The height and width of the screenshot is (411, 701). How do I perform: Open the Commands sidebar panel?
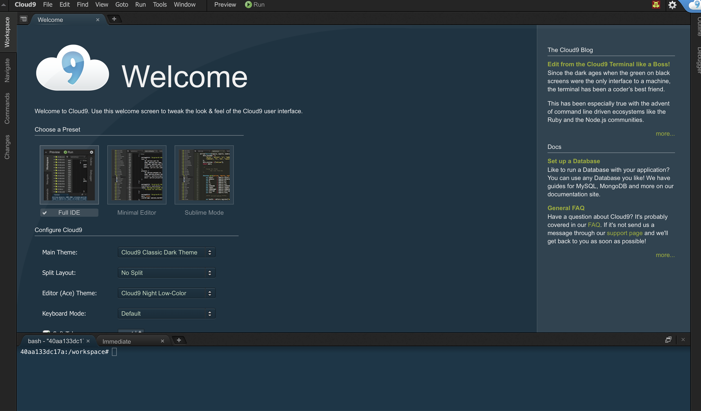click(x=7, y=107)
